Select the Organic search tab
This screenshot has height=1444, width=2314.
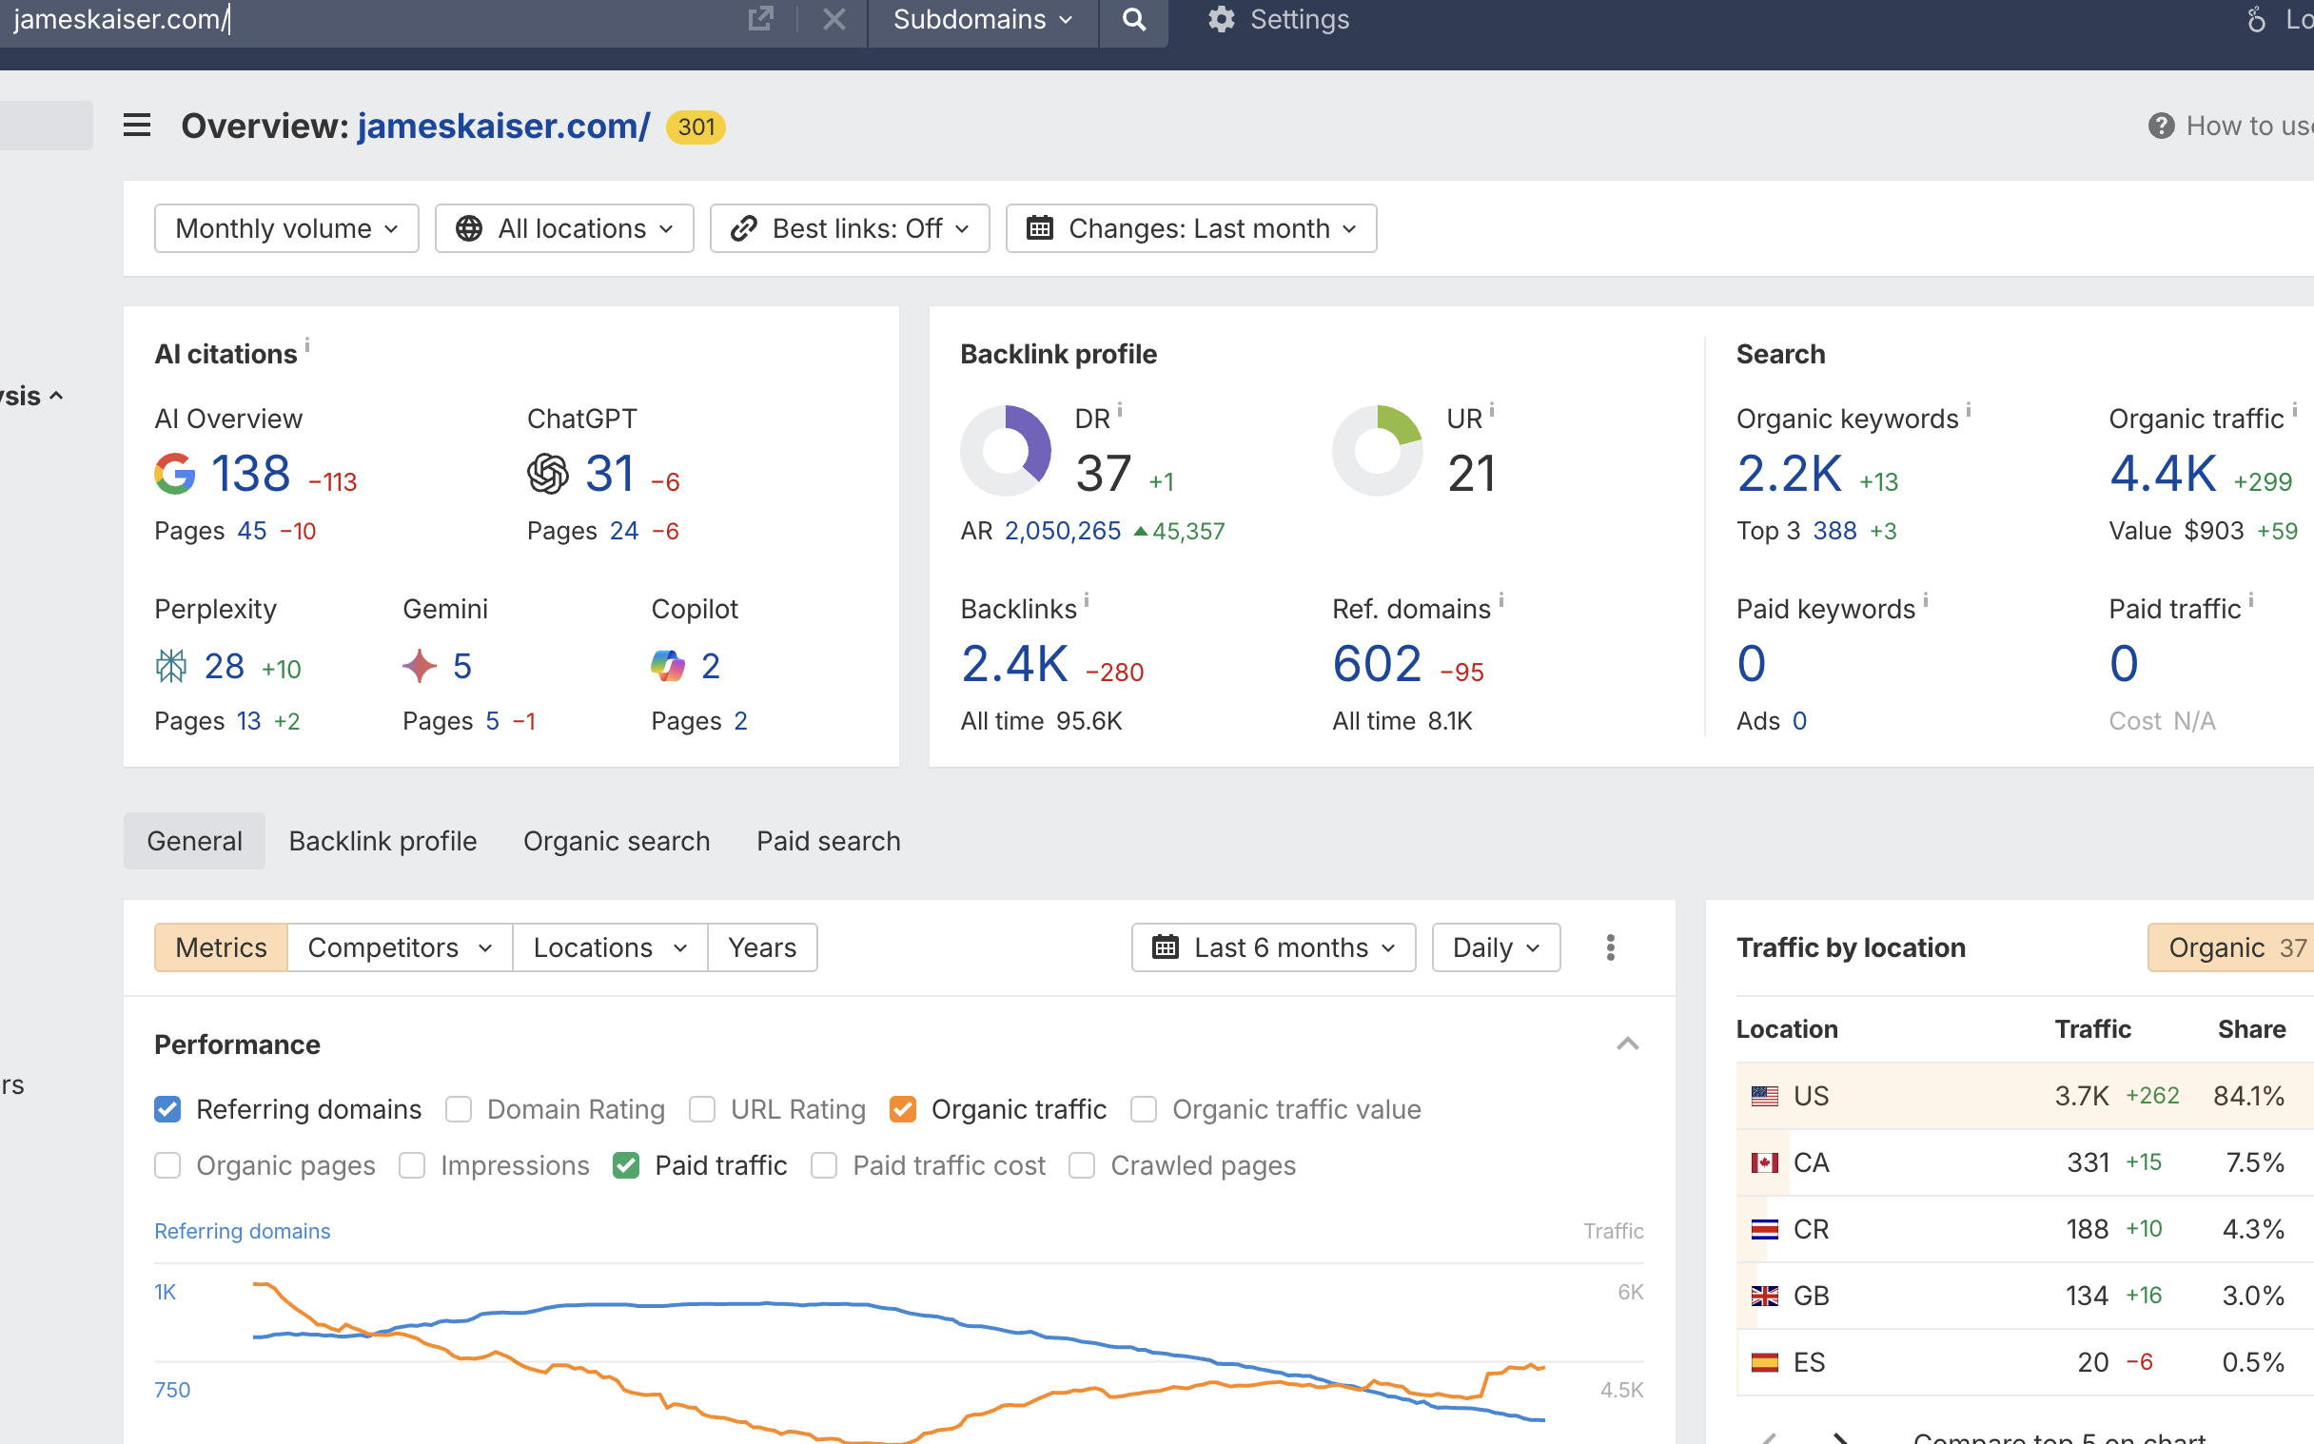616,840
